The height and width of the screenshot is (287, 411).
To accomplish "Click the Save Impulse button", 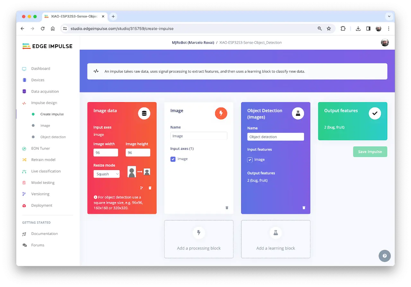I will [x=370, y=152].
